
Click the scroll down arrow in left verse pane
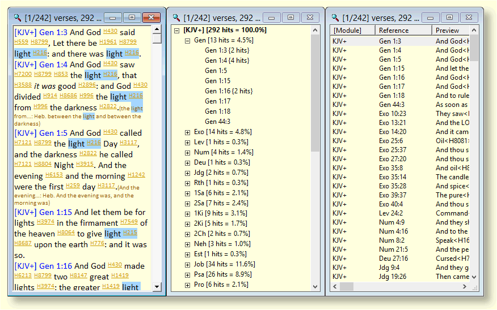click(x=157, y=287)
